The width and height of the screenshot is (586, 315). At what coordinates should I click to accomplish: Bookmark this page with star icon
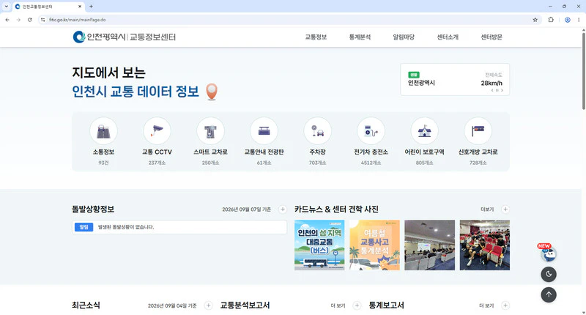click(x=535, y=20)
